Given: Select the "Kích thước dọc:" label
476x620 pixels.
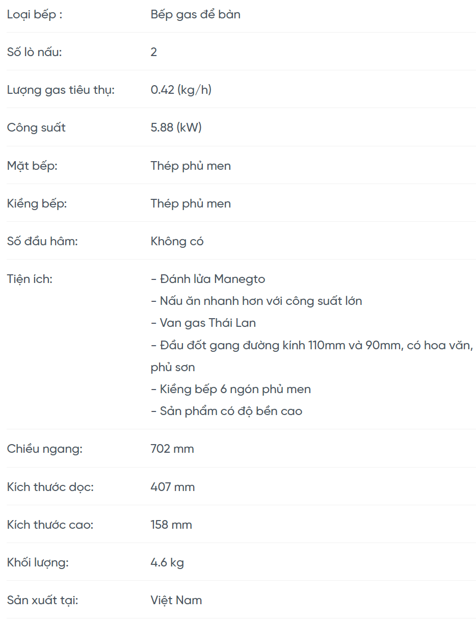Looking at the screenshot, I should click(50, 487).
